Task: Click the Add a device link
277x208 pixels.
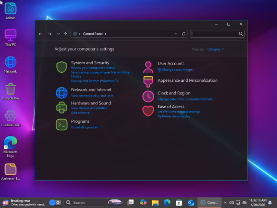Action: (80, 113)
